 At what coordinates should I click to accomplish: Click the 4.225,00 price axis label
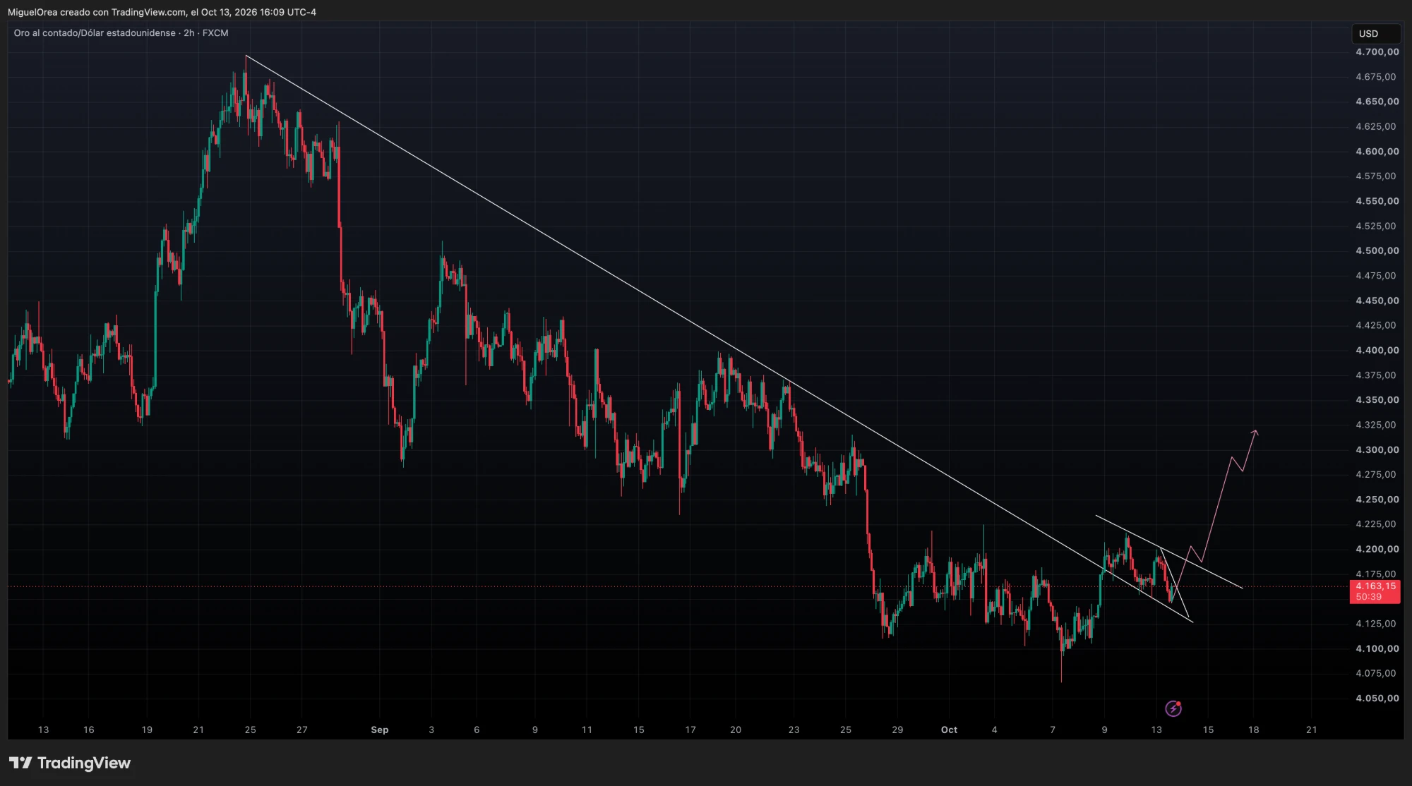coord(1375,524)
